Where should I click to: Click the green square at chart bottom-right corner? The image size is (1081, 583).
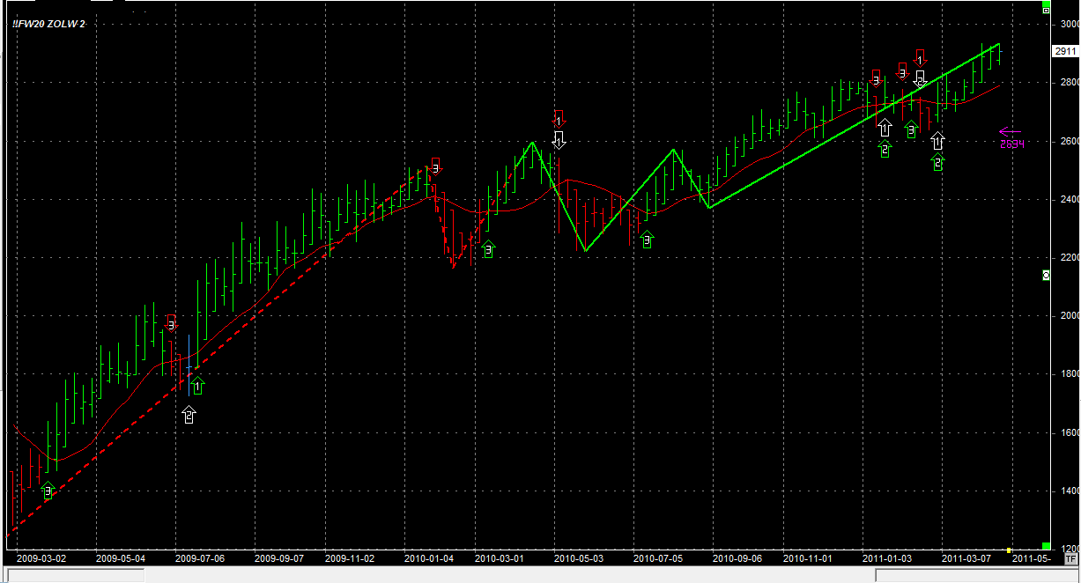pos(1046,546)
